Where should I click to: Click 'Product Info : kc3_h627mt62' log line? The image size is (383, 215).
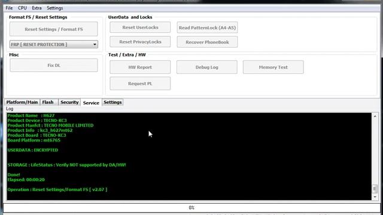(x=40, y=130)
